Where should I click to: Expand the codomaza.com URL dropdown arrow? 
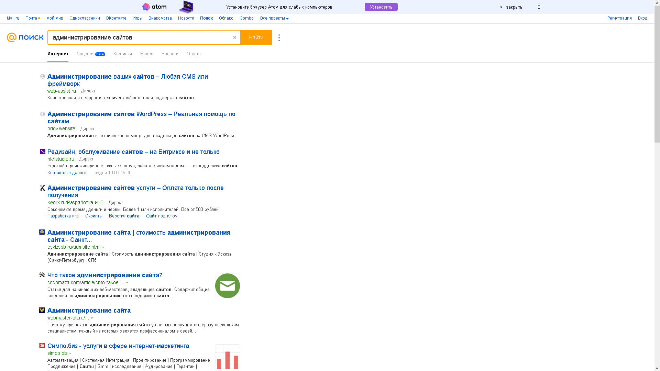(127, 283)
